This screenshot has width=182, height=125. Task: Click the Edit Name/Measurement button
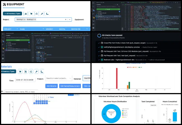[70, 86]
